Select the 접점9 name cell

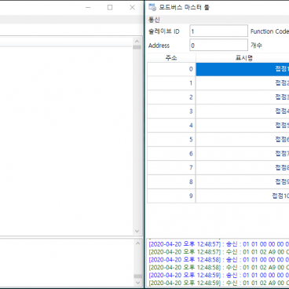point(243,182)
